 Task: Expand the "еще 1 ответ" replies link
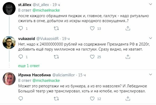(x=29, y=66)
